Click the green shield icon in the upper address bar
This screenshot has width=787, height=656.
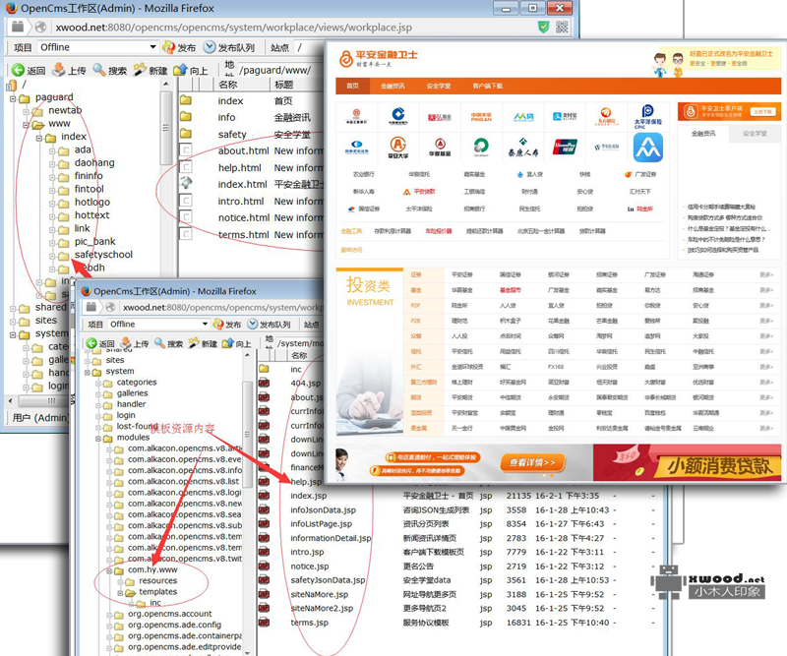[544, 27]
